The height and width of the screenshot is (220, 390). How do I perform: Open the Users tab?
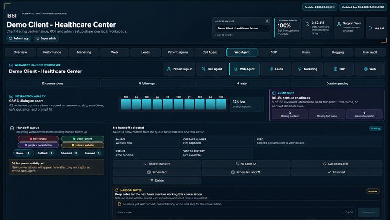tap(306, 52)
